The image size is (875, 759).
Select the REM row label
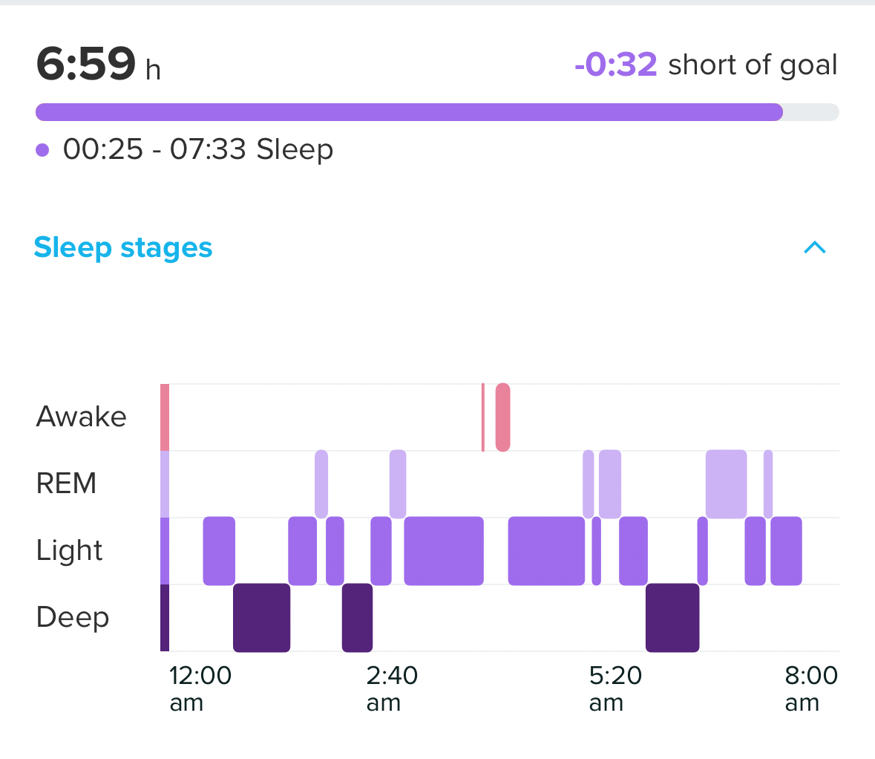(67, 483)
